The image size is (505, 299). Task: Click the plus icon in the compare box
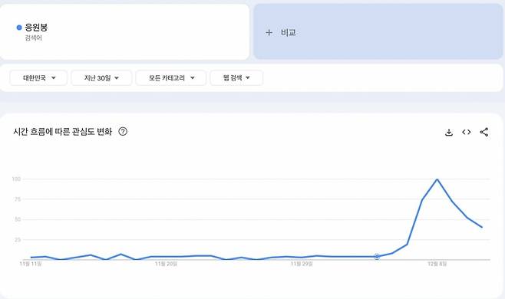click(269, 32)
